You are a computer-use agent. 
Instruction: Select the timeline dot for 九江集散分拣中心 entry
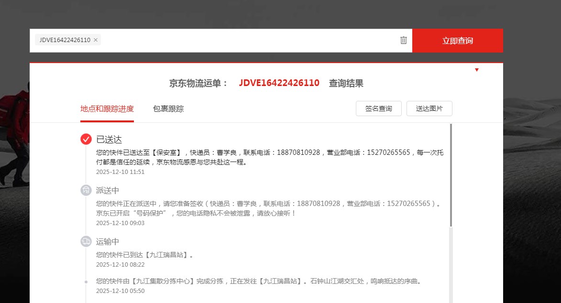click(86, 281)
